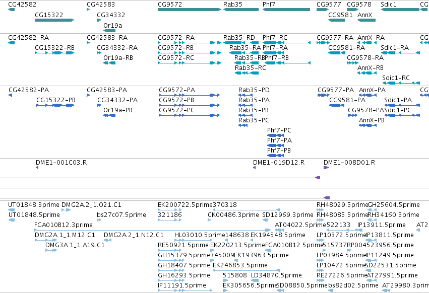The image size is (429, 293).
Task: Click transcript Rab35-RD label
Action: pyautogui.click(x=239, y=37)
